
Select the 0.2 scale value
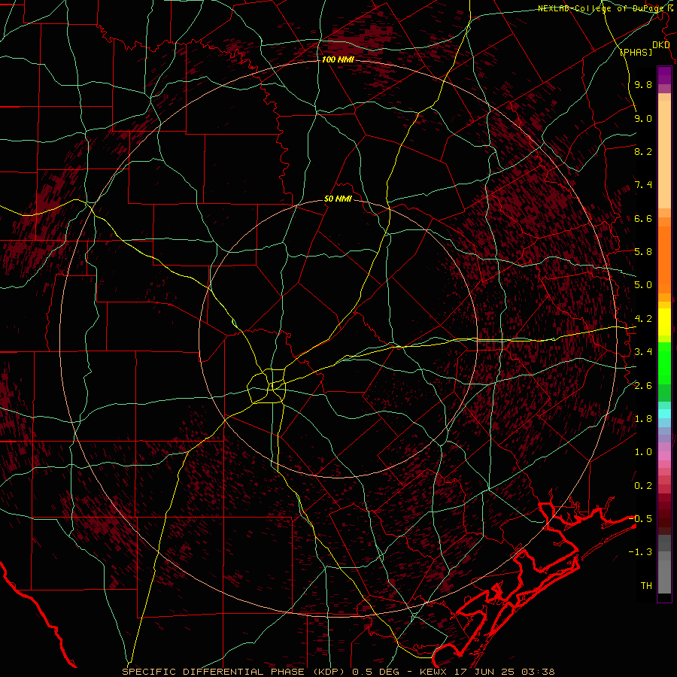pyautogui.click(x=643, y=486)
